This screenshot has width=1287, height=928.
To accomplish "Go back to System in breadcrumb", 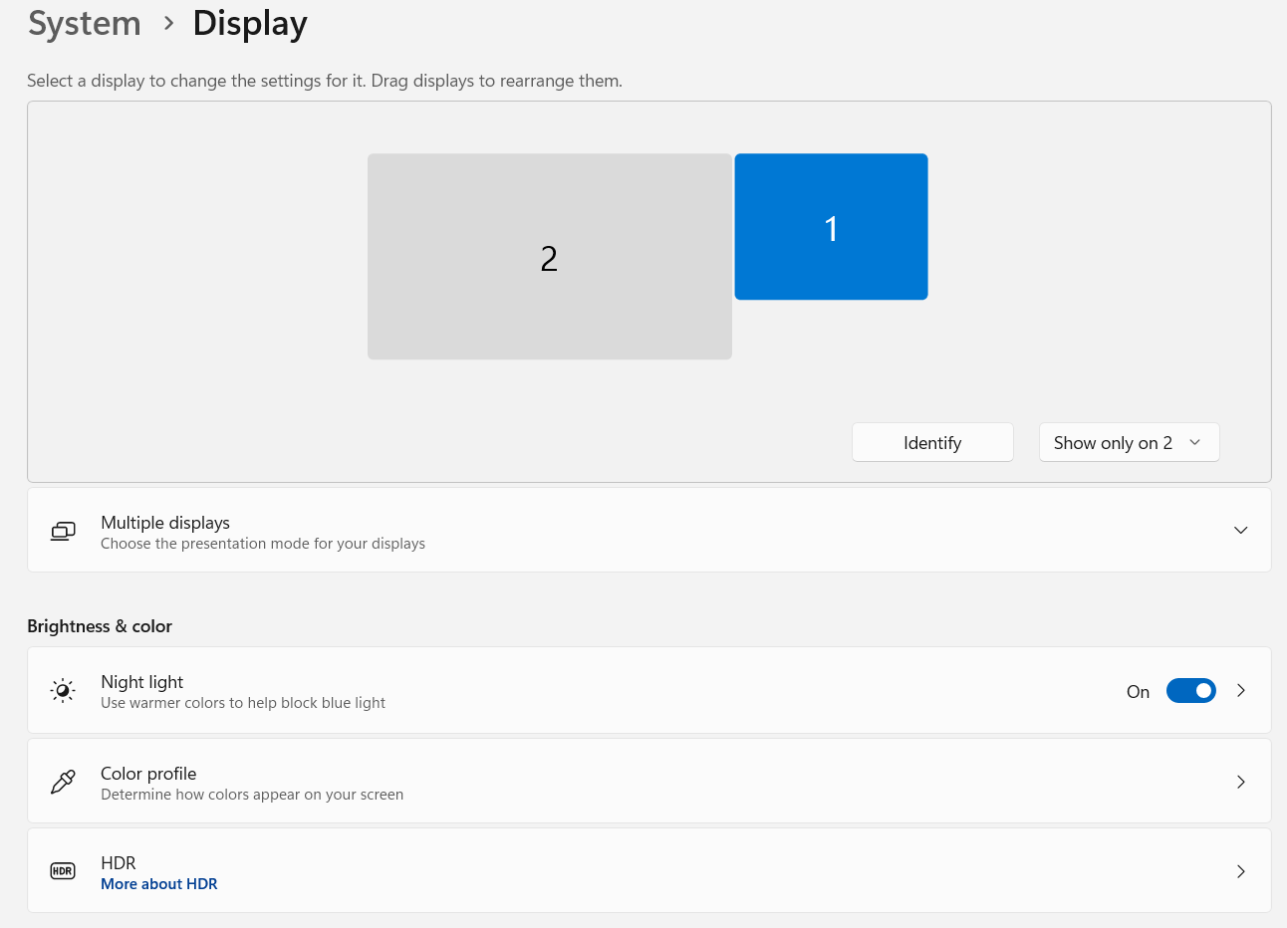I will pyautogui.click(x=85, y=23).
